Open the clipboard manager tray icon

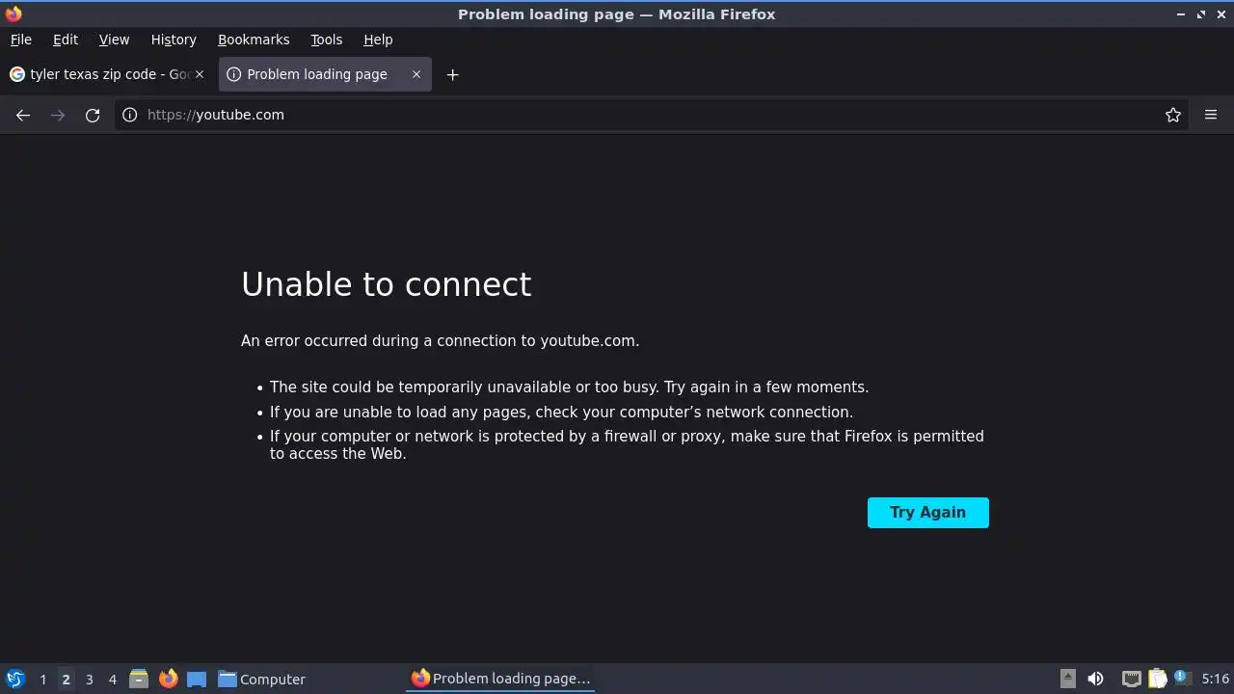coord(1157,679)
